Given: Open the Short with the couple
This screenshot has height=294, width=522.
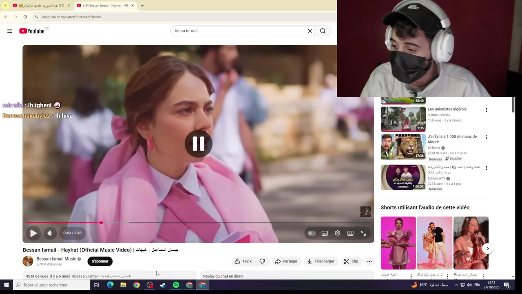Looking at the screenshot, I should [x=434, y=243].
